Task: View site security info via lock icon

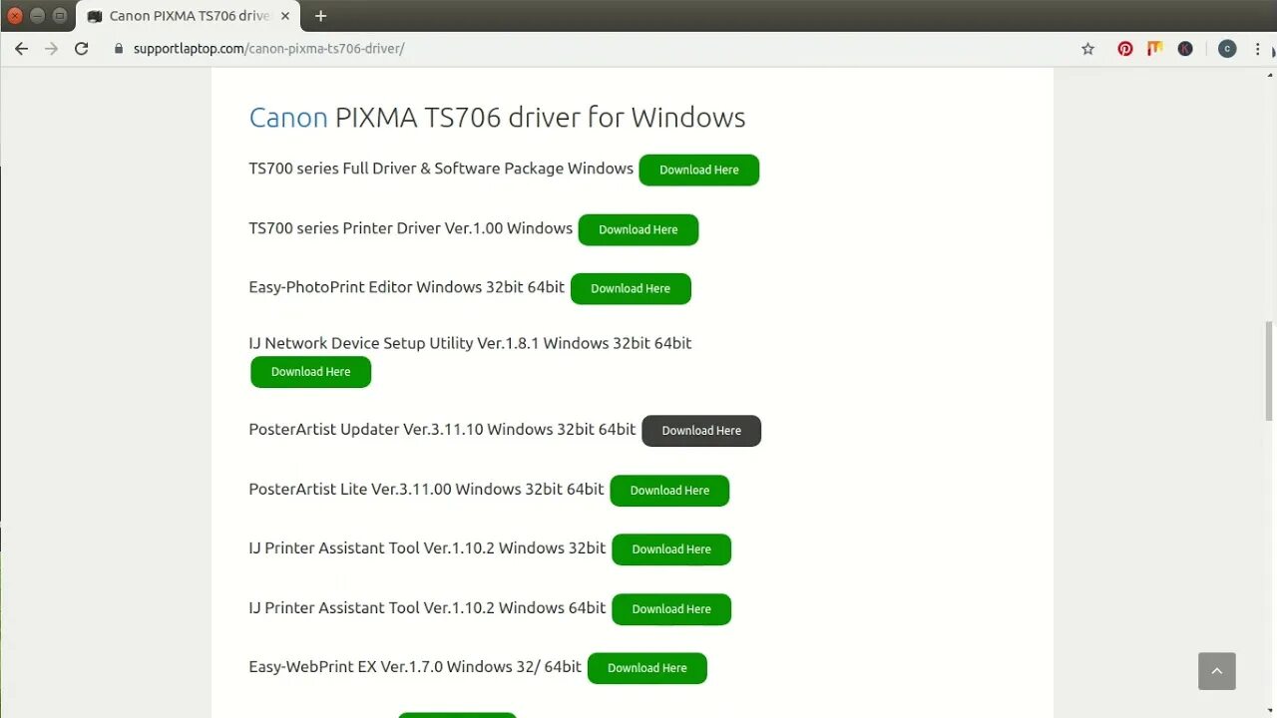Action: pos(119,48)
